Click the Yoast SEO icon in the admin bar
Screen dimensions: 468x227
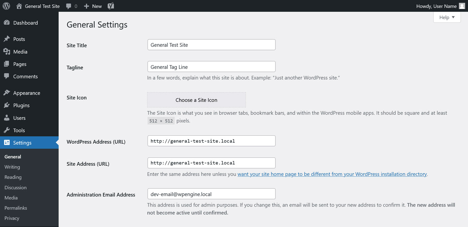click(110, 6)
